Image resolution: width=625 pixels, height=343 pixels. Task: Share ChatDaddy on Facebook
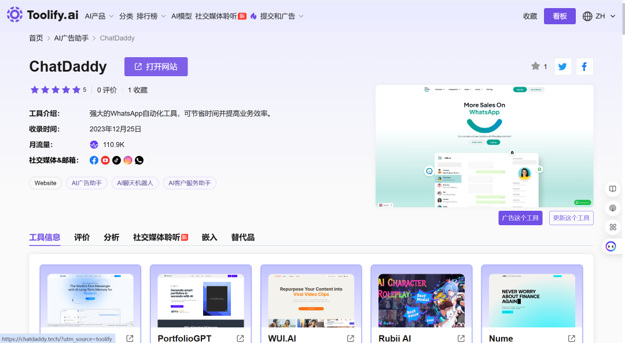(x=584, y=66)
